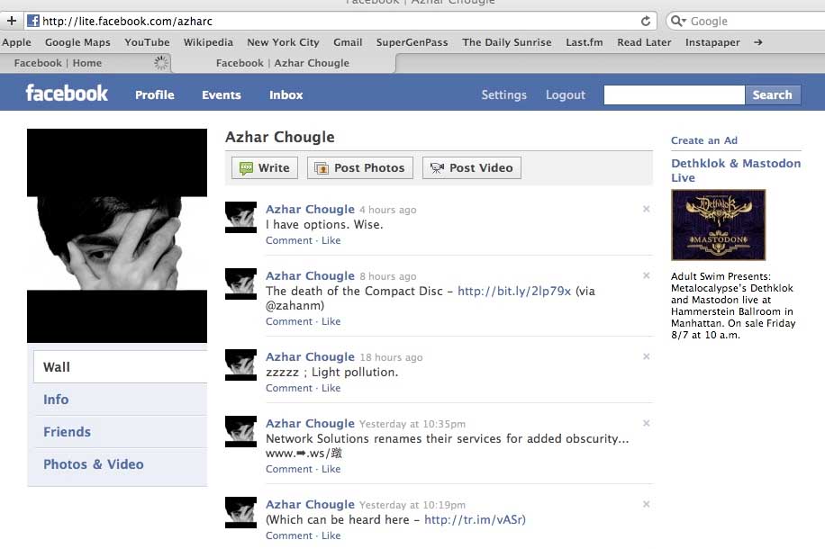Reload the page with the refresh icon
Screen dimensions: 825x549
point(646,21)
